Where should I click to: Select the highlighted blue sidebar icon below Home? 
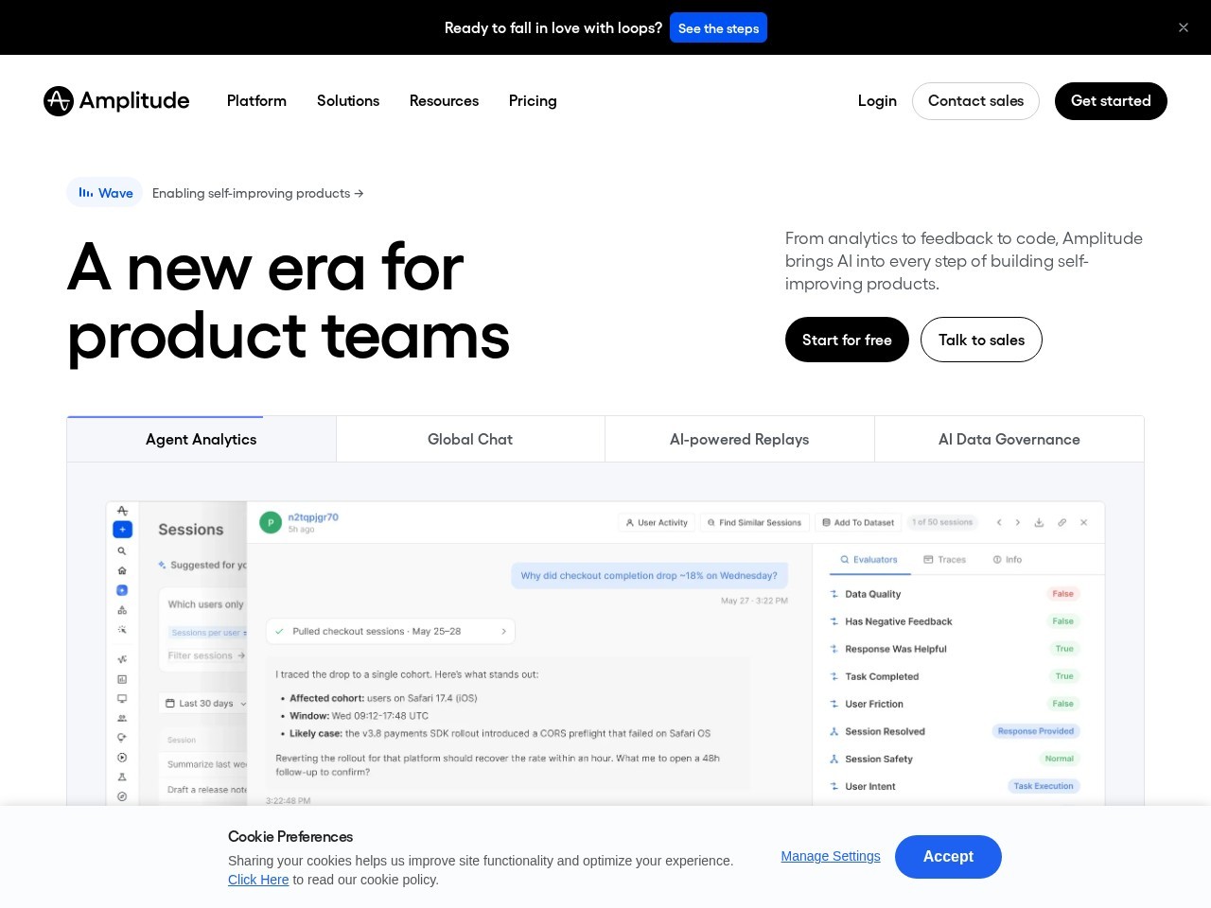122,590
